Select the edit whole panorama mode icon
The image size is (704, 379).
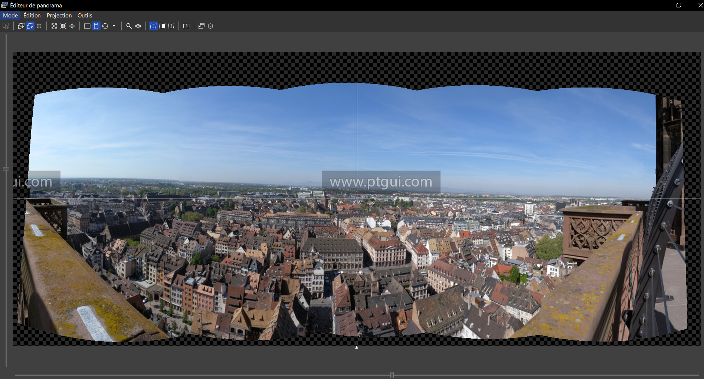coord(30,26)
